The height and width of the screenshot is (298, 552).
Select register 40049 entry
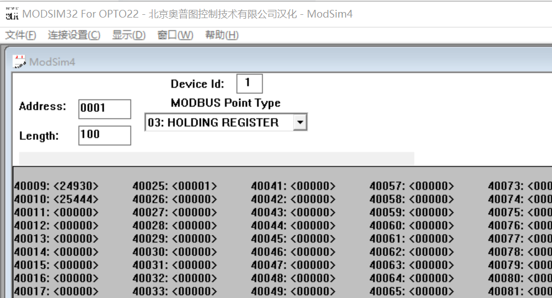tap(293, 291)
